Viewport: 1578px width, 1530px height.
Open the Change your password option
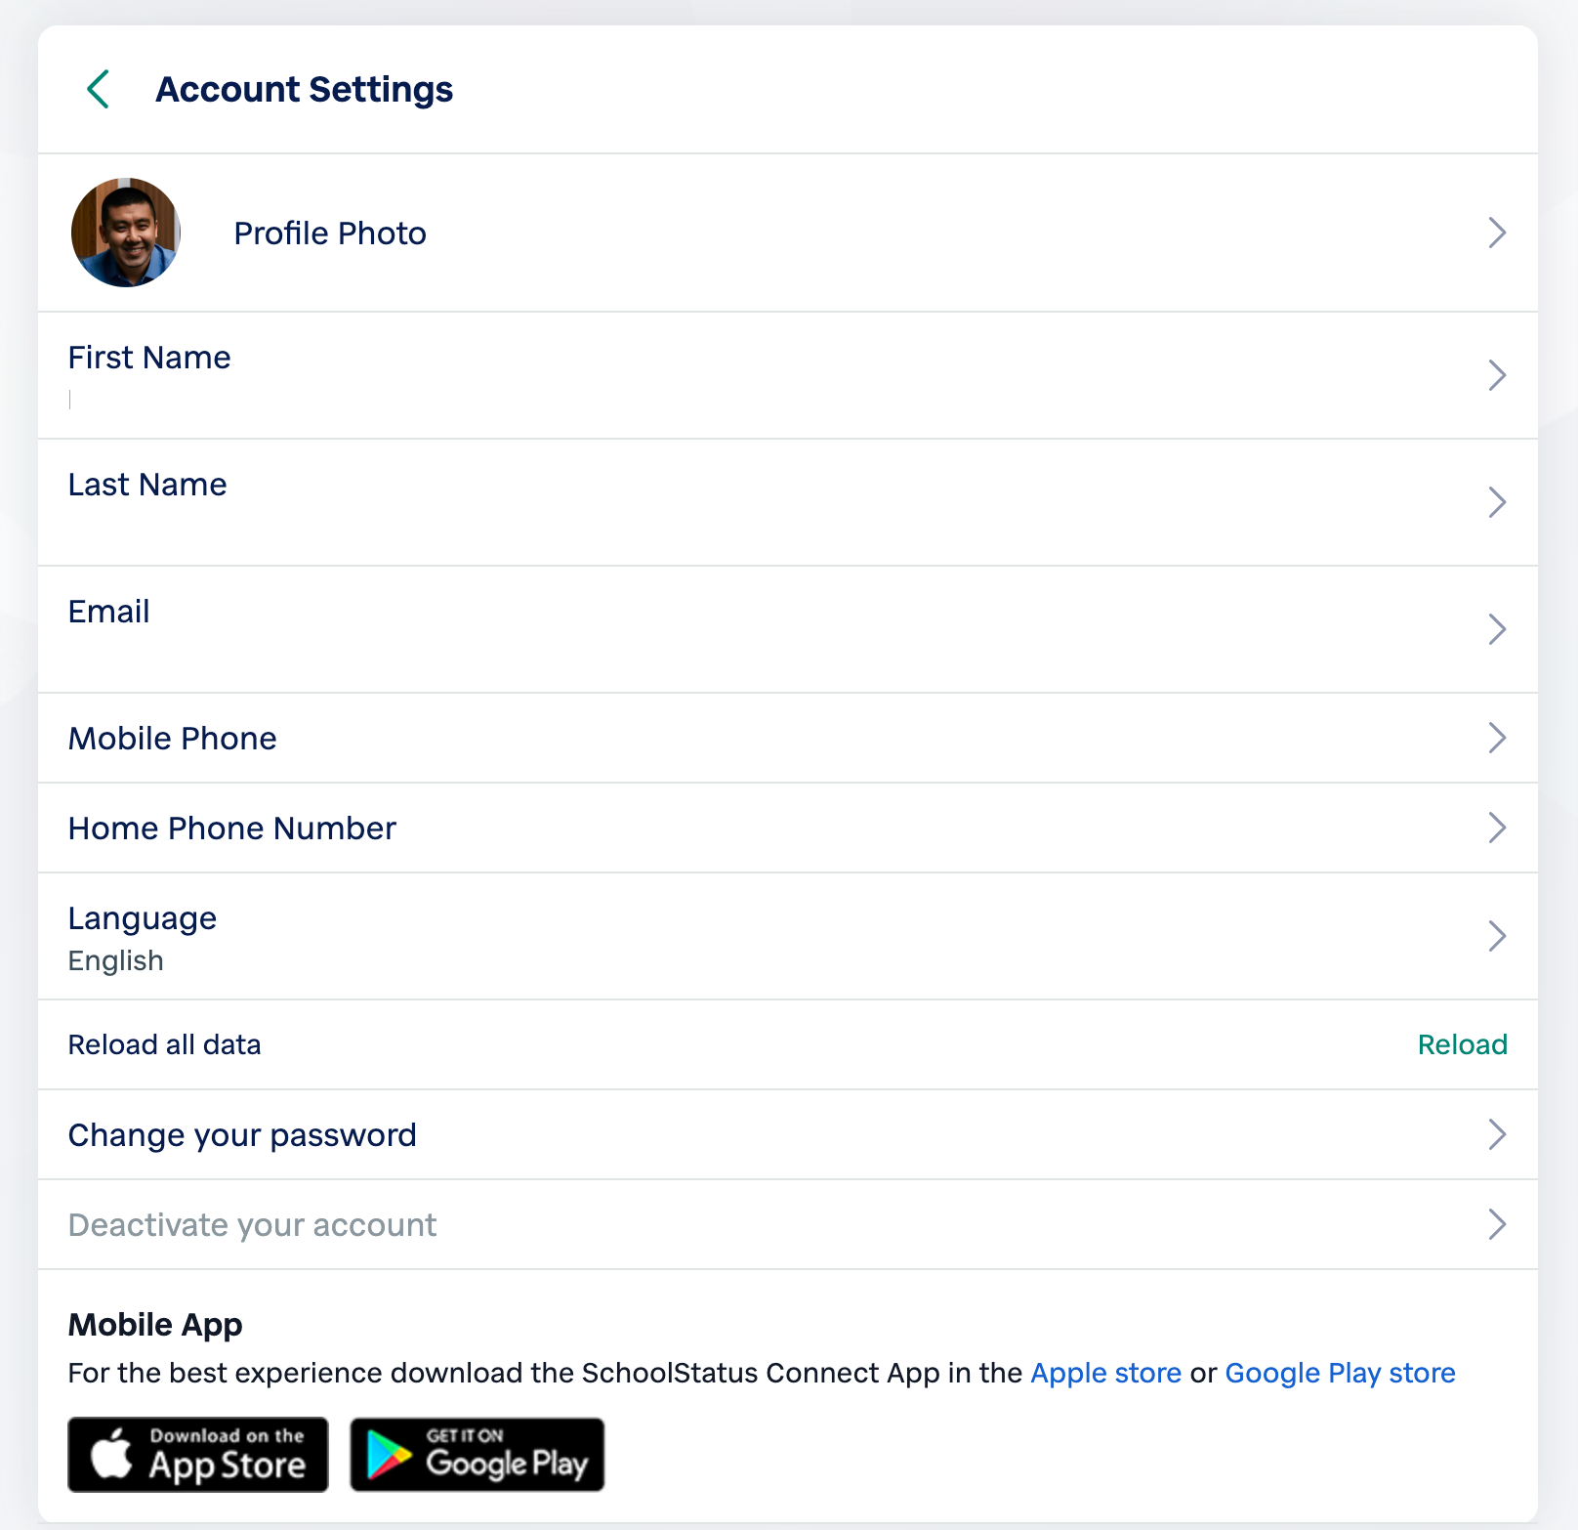pos(788,1134)
